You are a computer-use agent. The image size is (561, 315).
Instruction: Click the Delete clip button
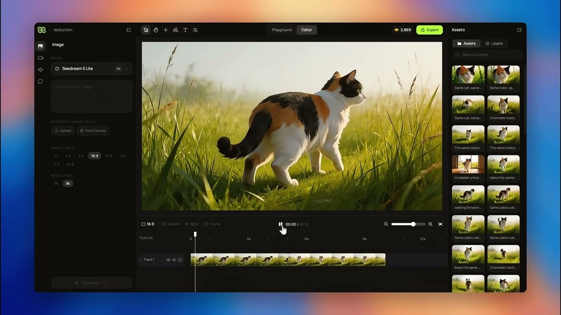171,224
